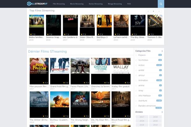Open Faces Places poster
The image size is (191, 127).
80,71
